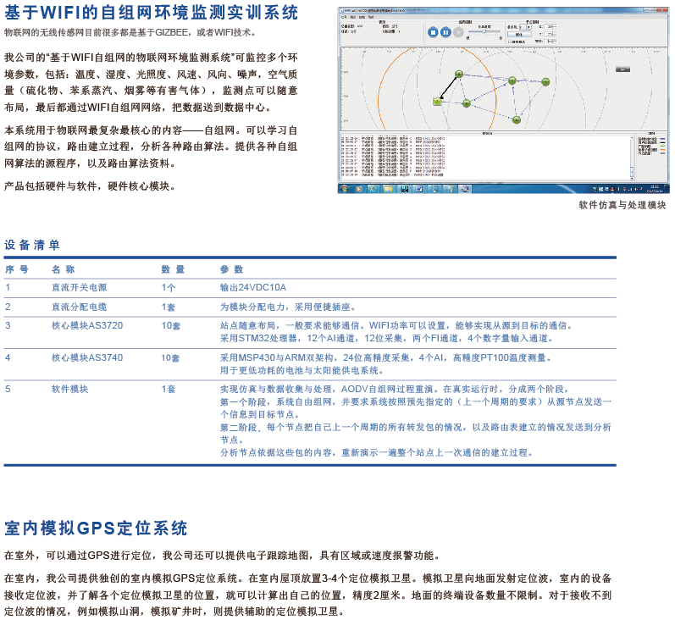675x620 pixels.
Task: Click the greyed-out play button
Action: [x=458, y=32]
